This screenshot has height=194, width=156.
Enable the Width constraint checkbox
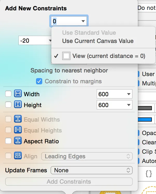[x=8, y=94]
